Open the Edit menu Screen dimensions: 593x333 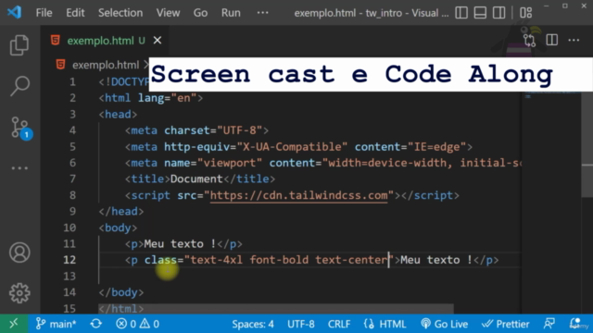point(75,13)
